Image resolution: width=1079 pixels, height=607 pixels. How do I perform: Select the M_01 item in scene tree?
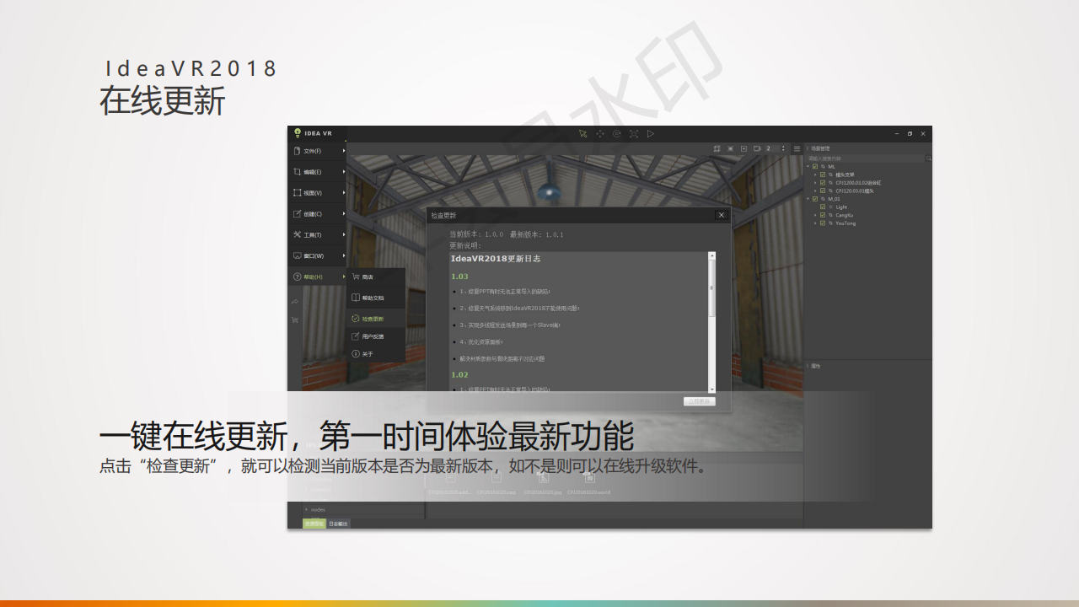click(x=834, y=199)
